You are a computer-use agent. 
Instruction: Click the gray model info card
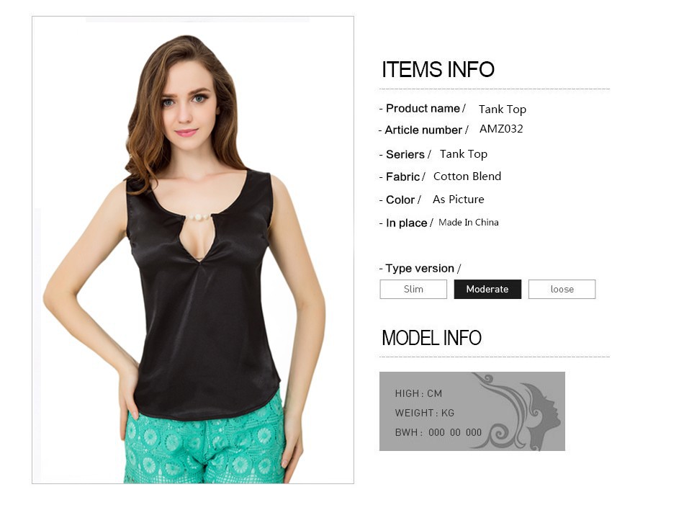pos(472,411)
